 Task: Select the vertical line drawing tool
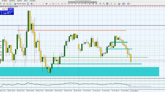(36, 4)
